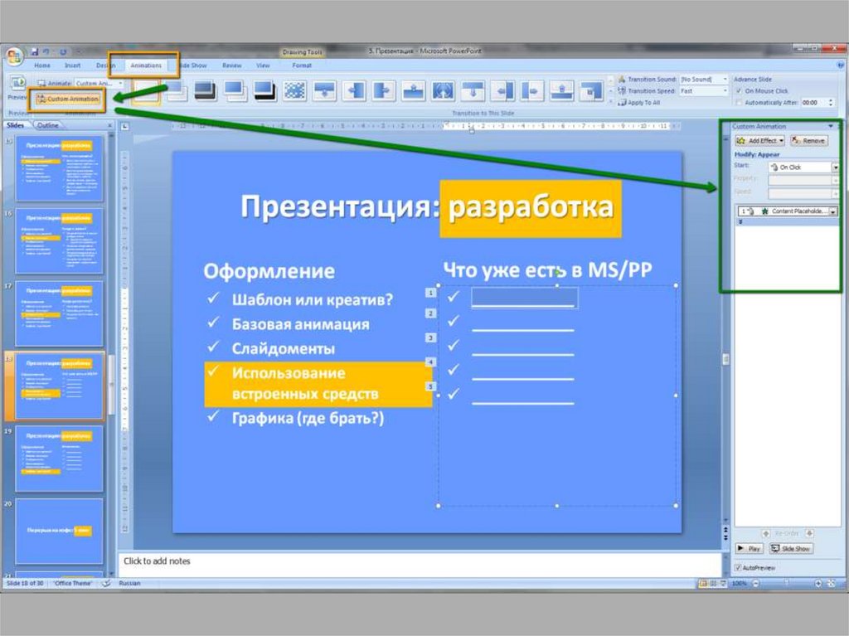Open the Review ribbon tab
This screenshot has height=636, width=849.
point(232,66)
